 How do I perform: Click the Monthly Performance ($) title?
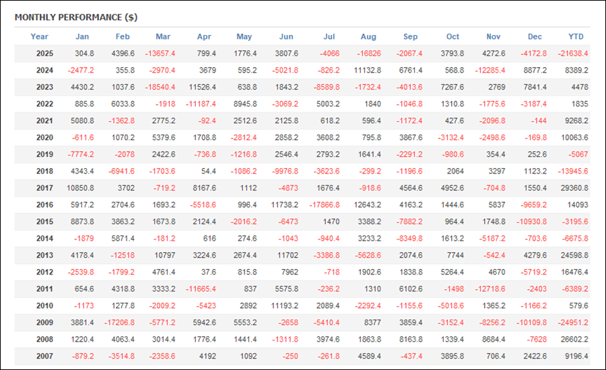[x=75, y=17]
